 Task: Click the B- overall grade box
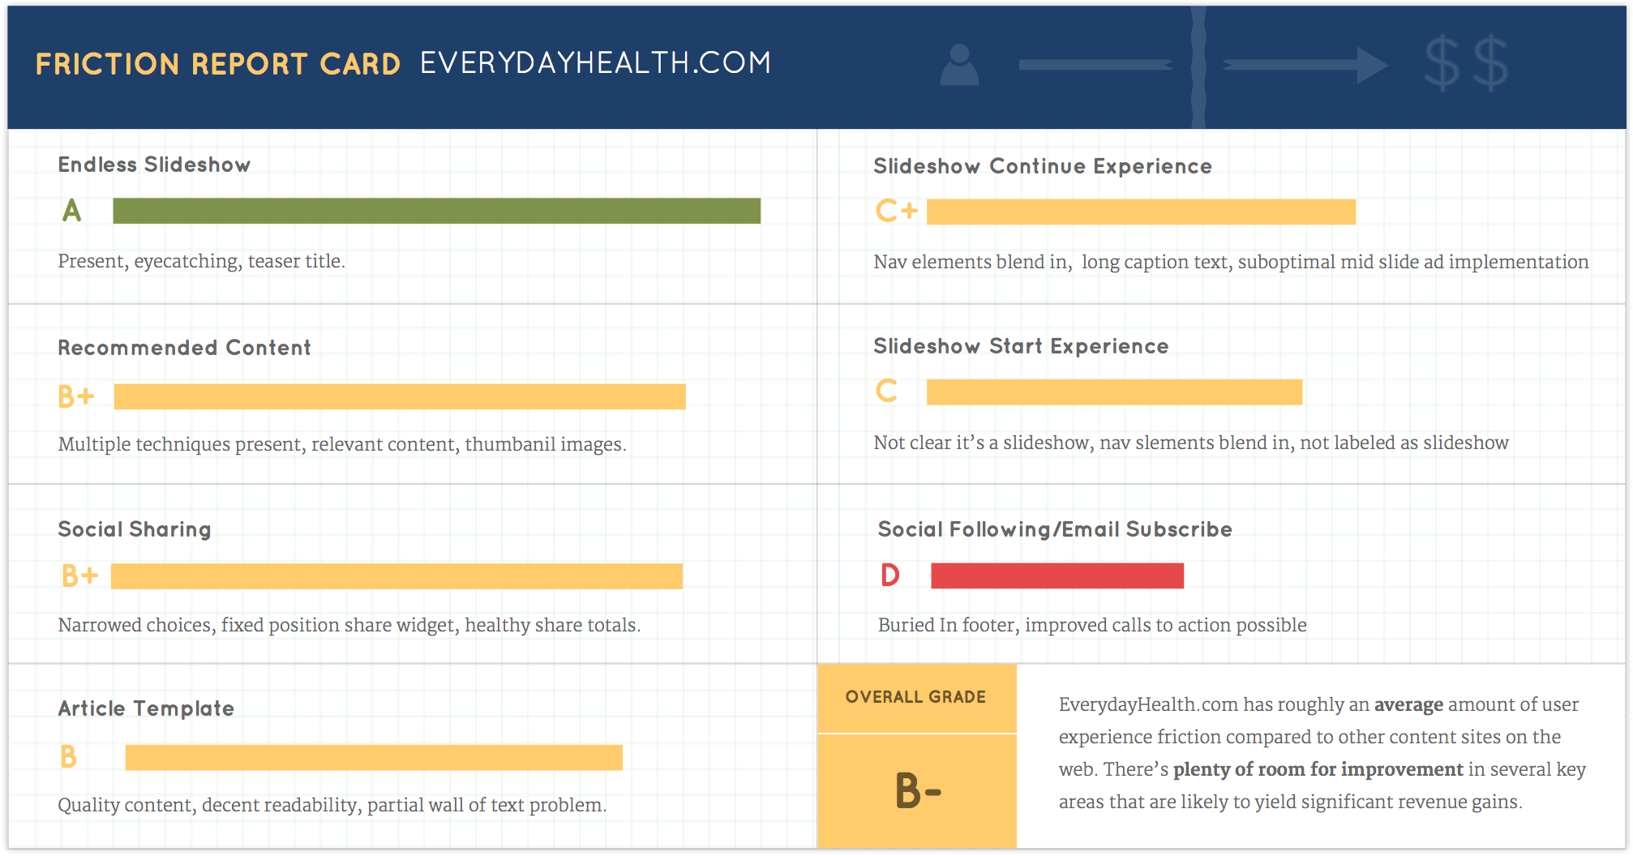[x=917, y=791]
